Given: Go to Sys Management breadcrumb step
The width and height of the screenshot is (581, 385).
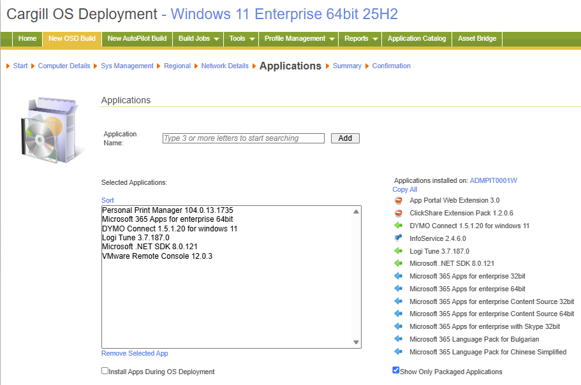Looking at the screenshot, I should [127, 66].
